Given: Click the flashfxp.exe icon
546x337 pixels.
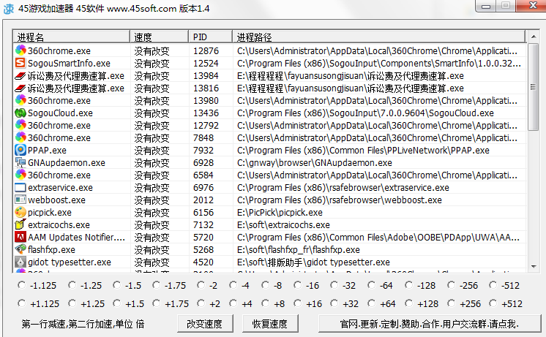Looking at the screenshot, I should (x=20, y=250).
